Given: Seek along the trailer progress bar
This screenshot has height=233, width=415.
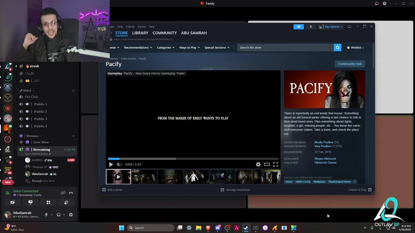Looking at the screenshot, I should click(x=193, y=159).
